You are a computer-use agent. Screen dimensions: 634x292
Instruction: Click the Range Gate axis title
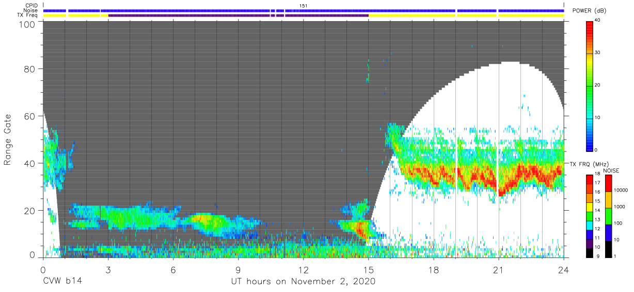click(x=8, y=140)
